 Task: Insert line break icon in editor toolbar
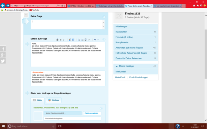(x=89, y=40)
